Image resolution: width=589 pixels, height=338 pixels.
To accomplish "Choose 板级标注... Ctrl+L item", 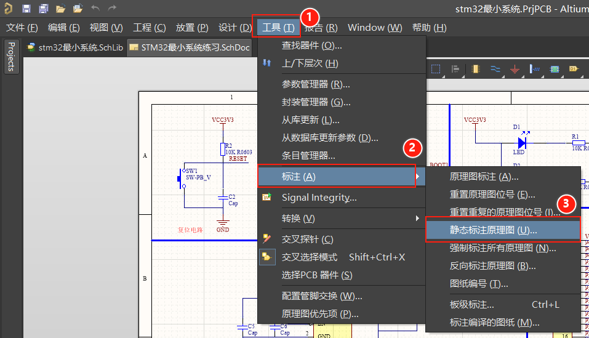I will click(503, 305).
